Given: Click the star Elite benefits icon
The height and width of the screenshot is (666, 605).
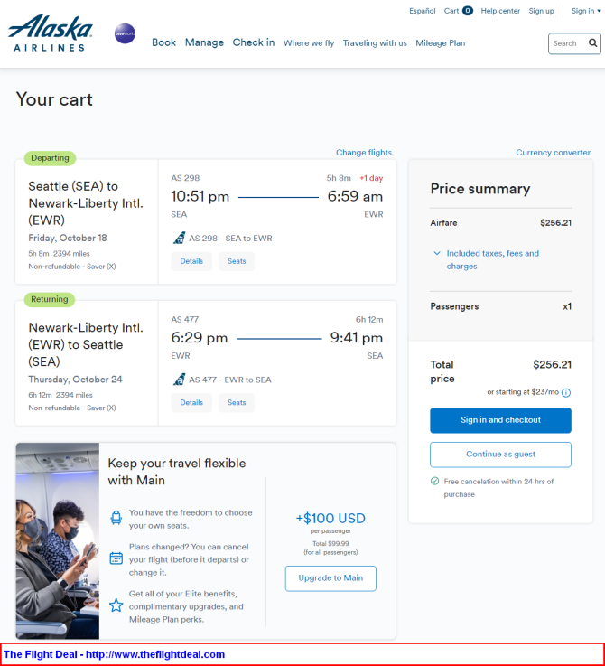Looking at the screenshot, I should point(116,605).
